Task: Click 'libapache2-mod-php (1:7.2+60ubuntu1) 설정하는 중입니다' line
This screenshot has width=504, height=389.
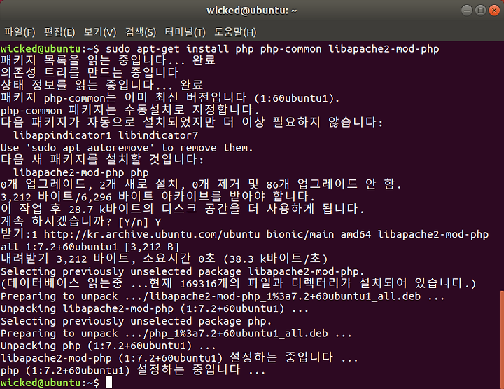Action: (x=179, y=358)
